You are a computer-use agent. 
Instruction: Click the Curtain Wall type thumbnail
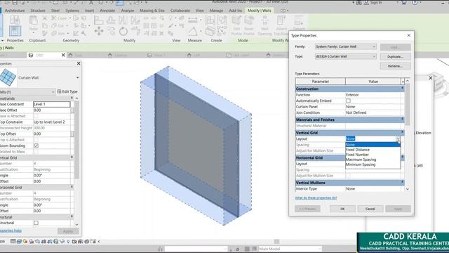[x=8, y=77]
